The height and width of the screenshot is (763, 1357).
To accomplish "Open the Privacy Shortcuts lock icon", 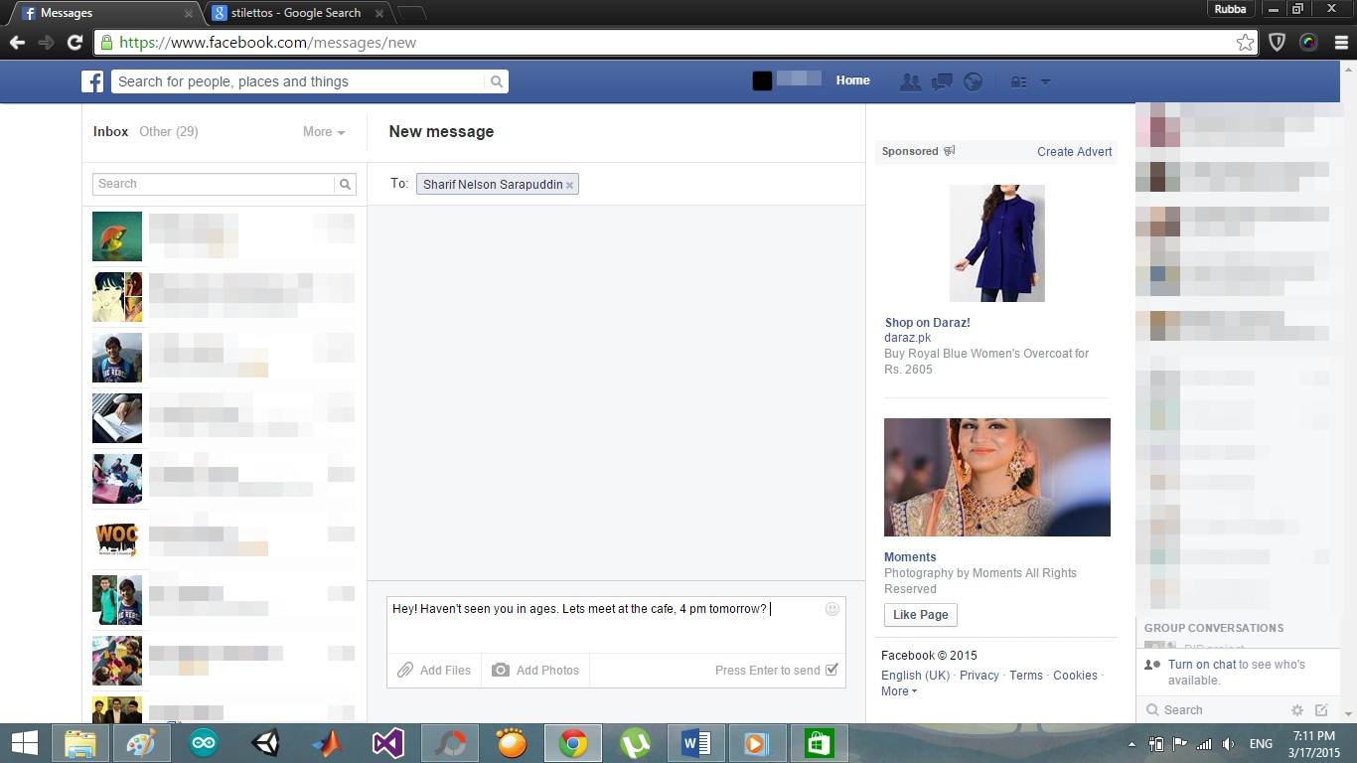I will point(1018,81).
